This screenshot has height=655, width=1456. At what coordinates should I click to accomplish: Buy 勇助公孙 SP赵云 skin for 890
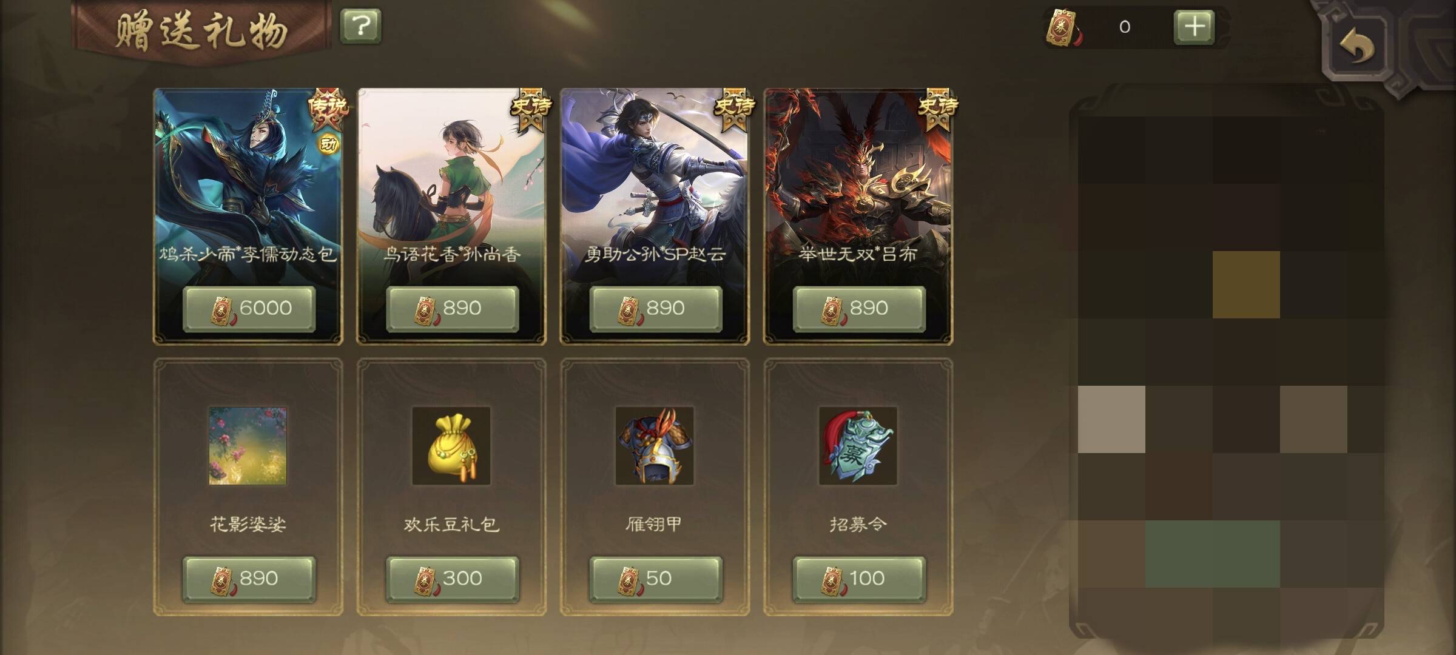pyautogui.click(x=656, y=309)
